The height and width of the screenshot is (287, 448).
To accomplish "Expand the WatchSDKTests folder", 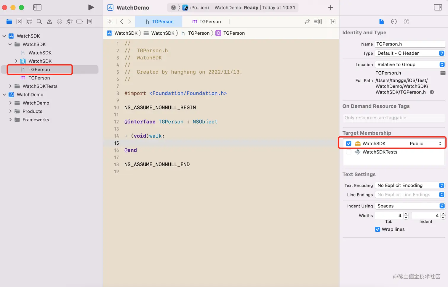I will pos(10,86).
